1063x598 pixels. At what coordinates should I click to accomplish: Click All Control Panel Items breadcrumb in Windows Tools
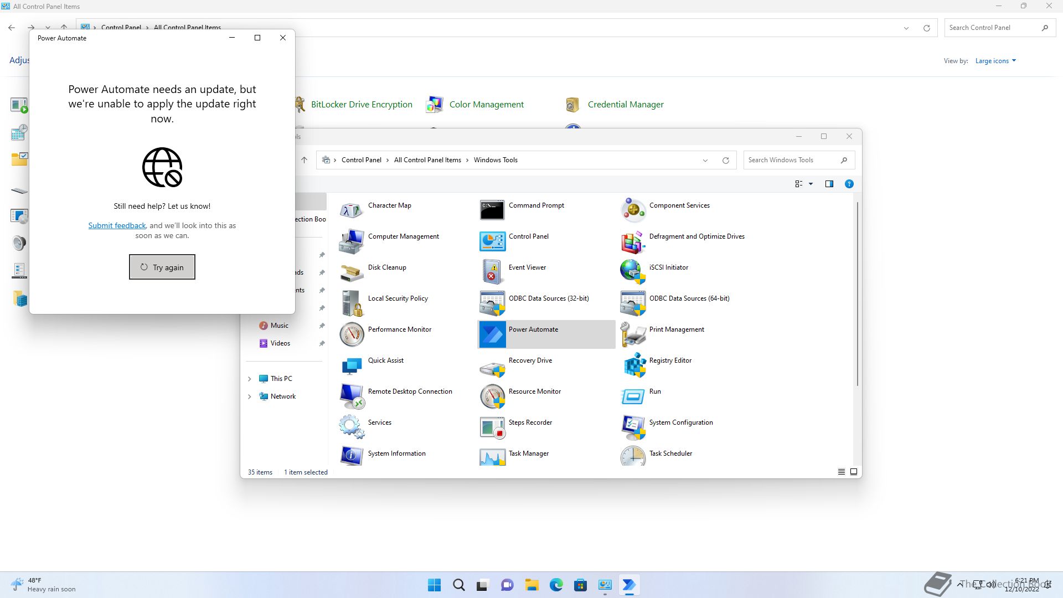pos(427,160)
